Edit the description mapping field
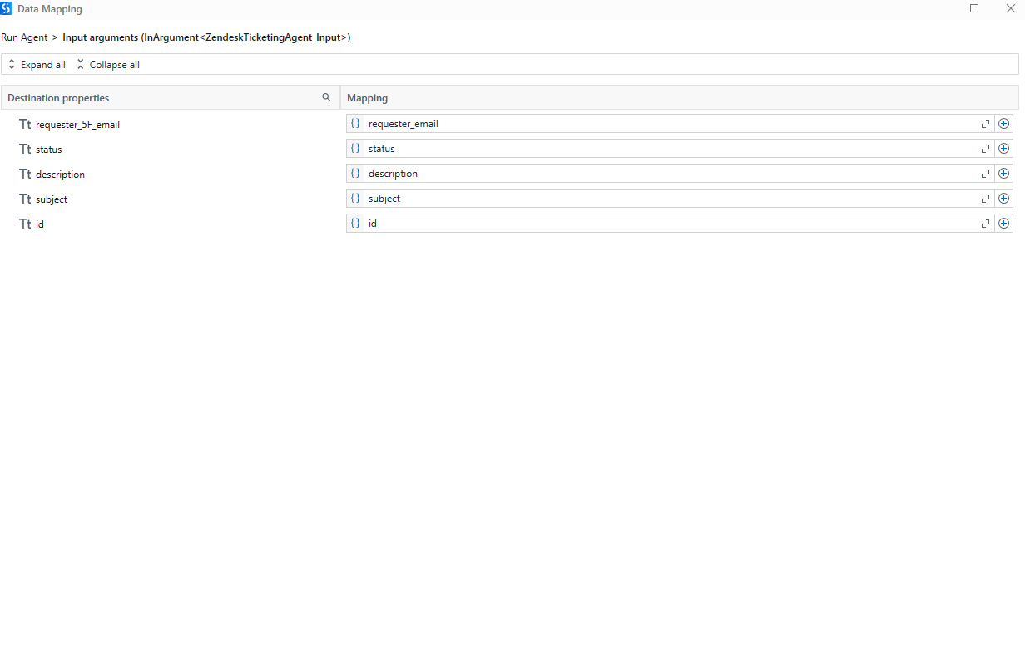The height and width of the screenshot is (655, 1025). [671, 174]
